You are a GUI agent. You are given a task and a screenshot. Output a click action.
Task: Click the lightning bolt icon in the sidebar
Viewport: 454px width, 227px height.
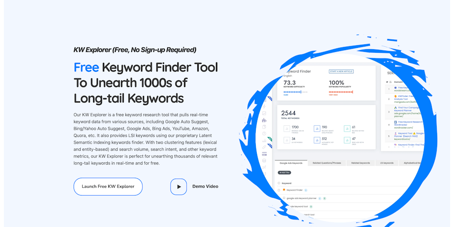[264, 106]
